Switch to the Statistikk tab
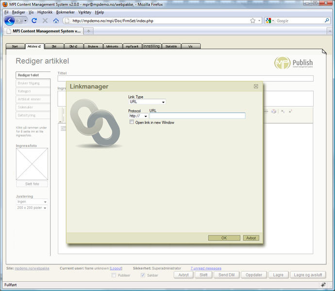The width and height of the screenshot is (335, 291). [171, 47]
